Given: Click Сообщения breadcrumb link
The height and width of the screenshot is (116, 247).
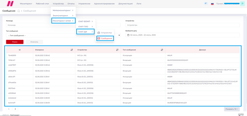Looking at the screenshot, I should (x=30, y=11).
